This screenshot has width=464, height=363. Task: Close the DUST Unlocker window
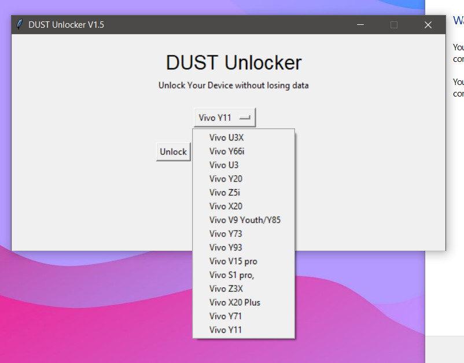point(428,25)
